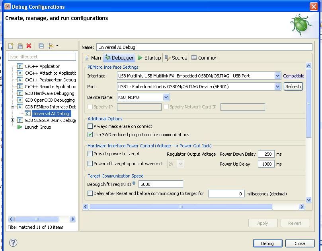Viewport: 322px width, 251px height.
Task: Click the Power Down Delay field
Action: pos(266,154)
